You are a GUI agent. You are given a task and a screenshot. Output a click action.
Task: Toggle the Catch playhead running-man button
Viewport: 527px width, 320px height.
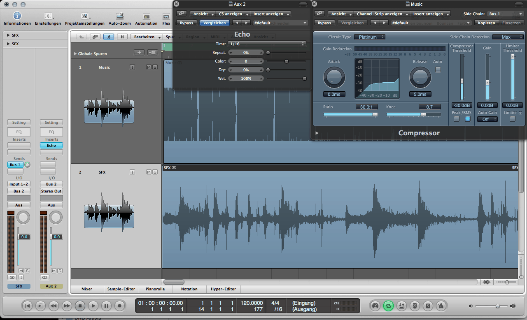pyautogui.click(x=109, y=37)
